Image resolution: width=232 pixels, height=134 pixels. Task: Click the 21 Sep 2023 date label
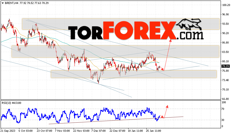[8, 131]
